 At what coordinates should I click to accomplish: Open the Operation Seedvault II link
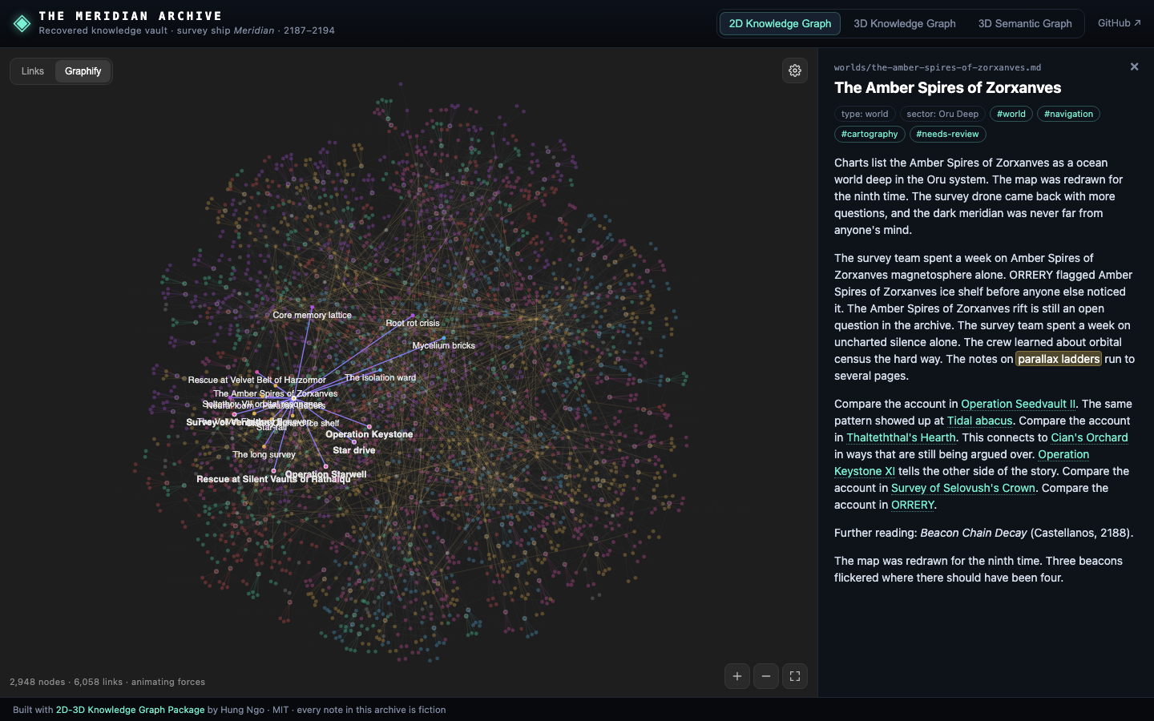pos(1019,404)
